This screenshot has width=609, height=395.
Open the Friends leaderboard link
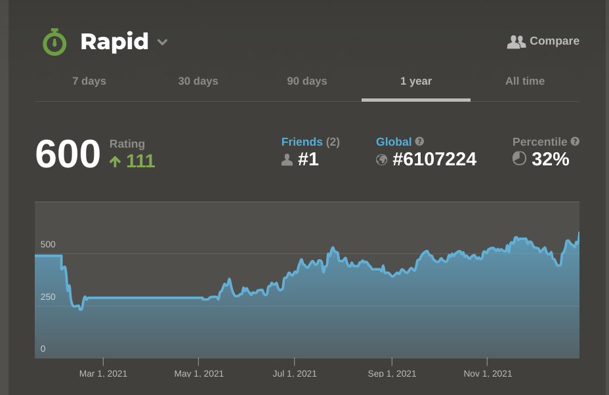302,142
